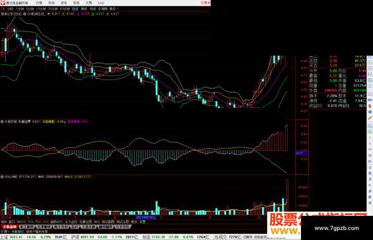Select the blue four-arrow move icon in right toolbar
This screenshot has height=240, width=373.
click(370, 112)
